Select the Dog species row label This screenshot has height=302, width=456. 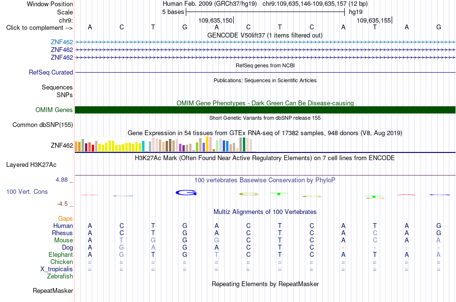67,248
